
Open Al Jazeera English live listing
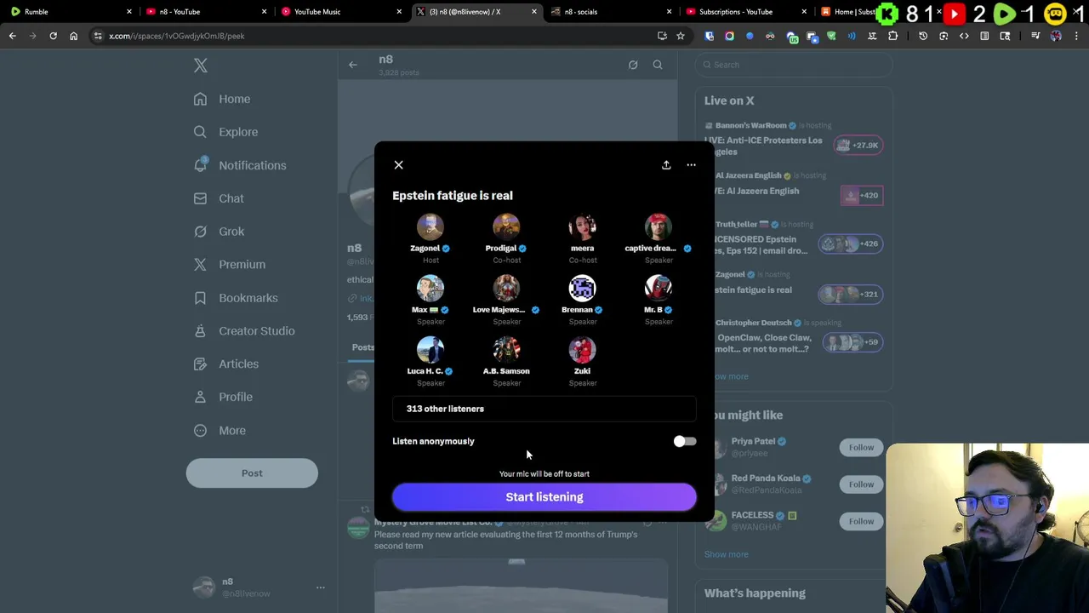(x=794, y=189)
